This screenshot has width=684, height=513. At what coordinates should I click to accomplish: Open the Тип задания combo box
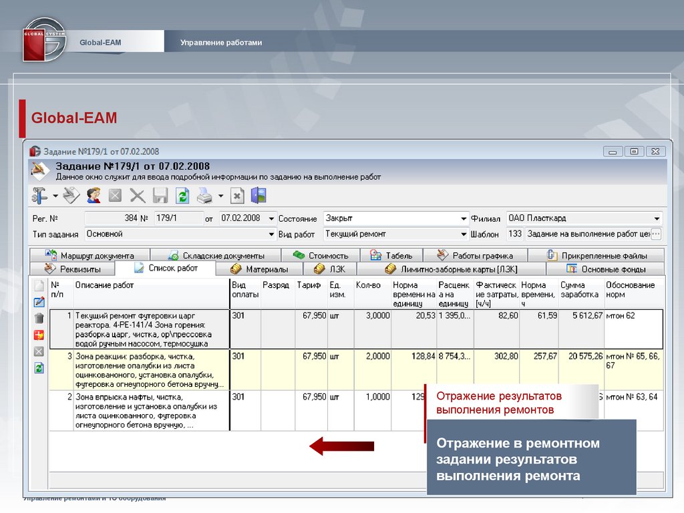click(x=271, y=234)
